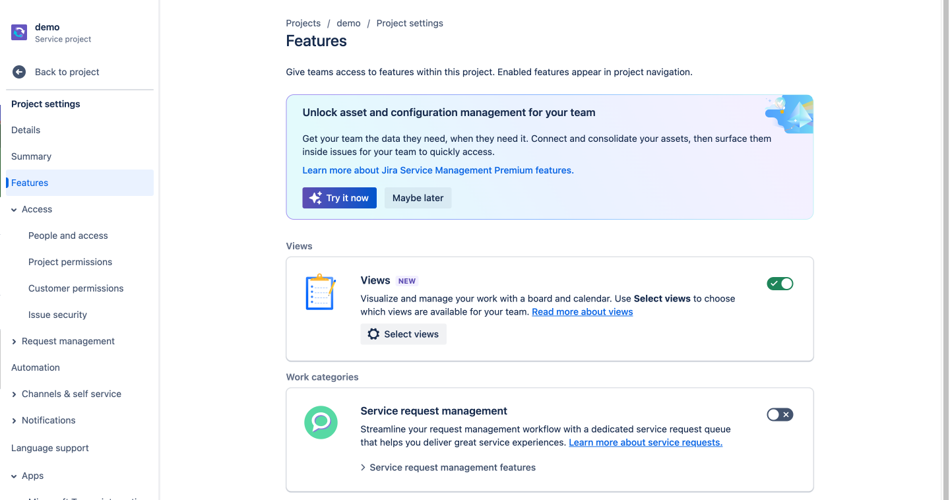Open Project permissions
Viewport: 950px width, 500px height.
(80, 262)
